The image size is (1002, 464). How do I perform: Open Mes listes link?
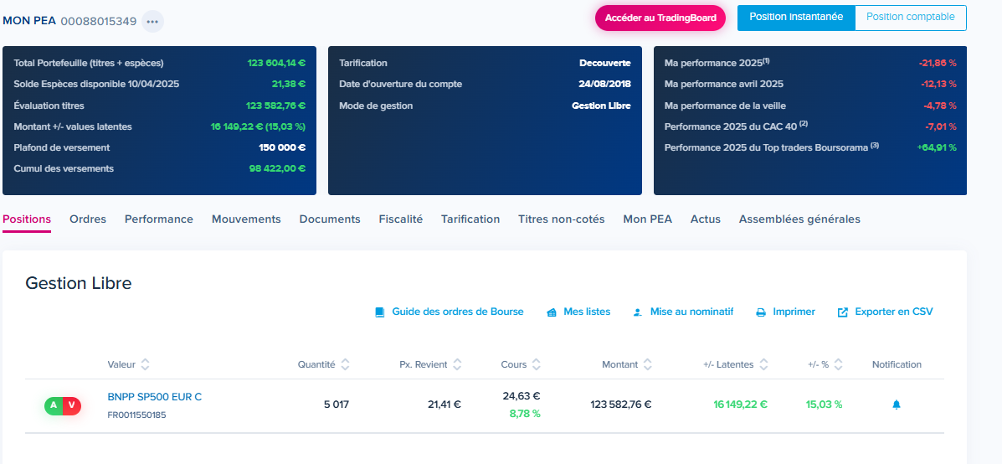click(587, 312)
